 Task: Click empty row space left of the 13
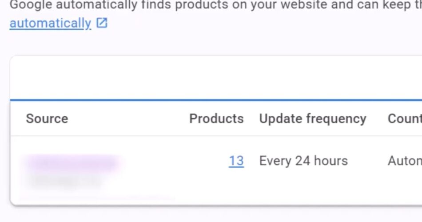178,161
